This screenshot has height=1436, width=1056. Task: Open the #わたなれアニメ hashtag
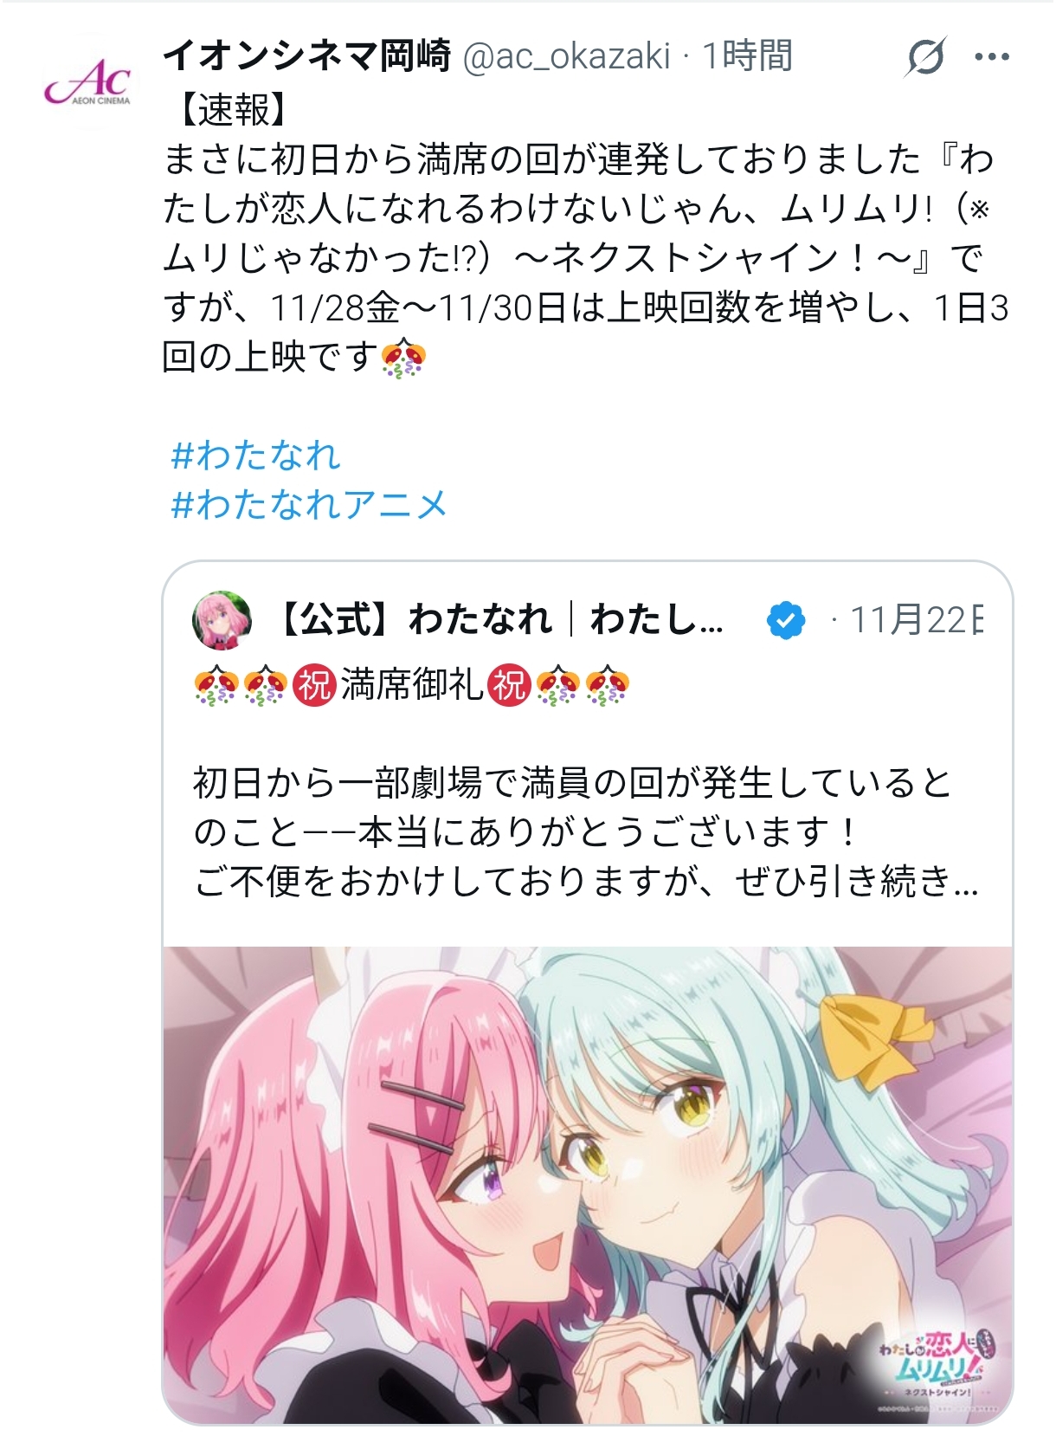(309, 504)
